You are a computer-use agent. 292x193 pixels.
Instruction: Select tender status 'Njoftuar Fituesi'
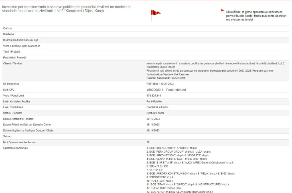pyautogui.click(x=155, y=113)
